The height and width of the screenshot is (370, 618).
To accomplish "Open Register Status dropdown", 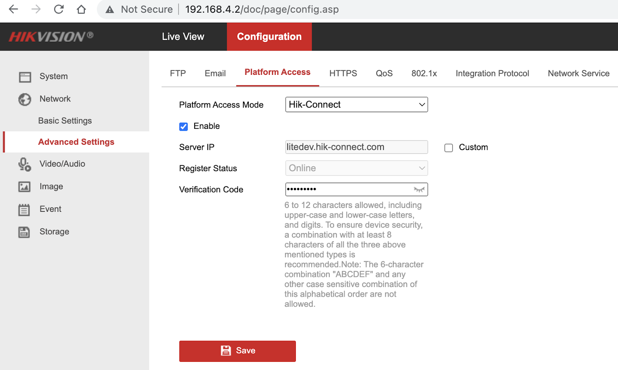I will tap(357, 168).
